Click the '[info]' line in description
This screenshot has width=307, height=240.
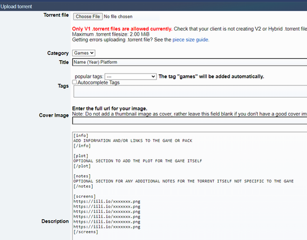[x=81, y=136]
